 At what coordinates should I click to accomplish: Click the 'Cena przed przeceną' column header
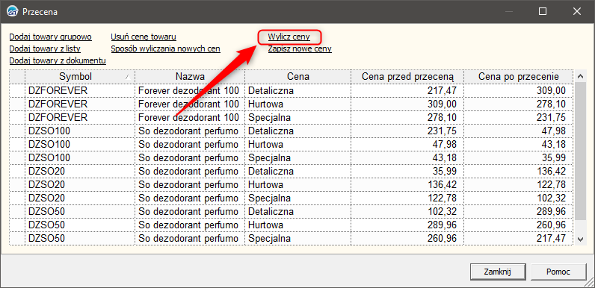tap(407, 77)
